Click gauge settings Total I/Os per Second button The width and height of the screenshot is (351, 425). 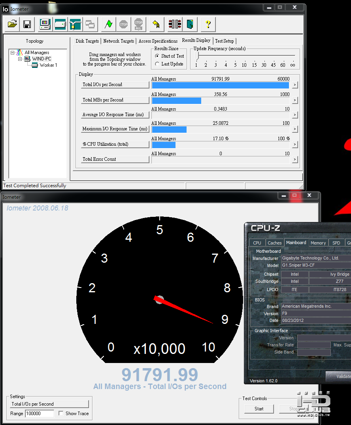[50, 404]
